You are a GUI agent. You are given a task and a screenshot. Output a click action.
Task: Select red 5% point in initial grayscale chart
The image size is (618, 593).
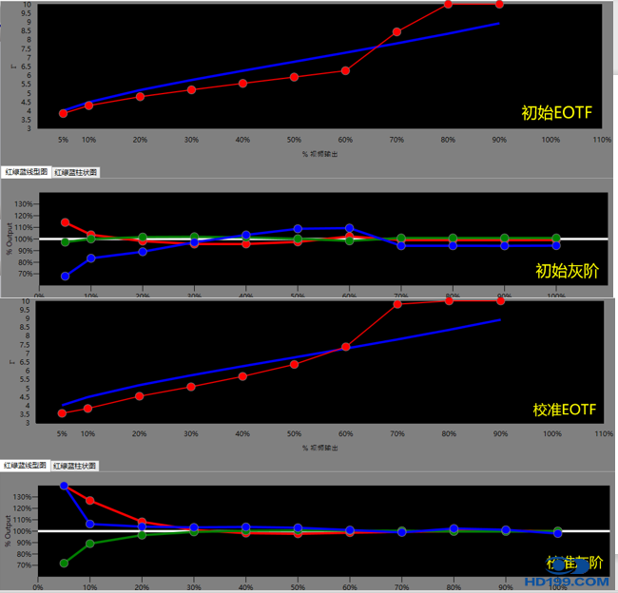[65, 222]
